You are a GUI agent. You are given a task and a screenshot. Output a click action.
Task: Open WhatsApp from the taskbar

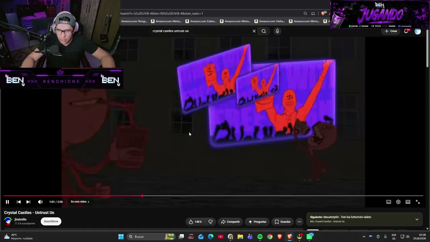309,237
